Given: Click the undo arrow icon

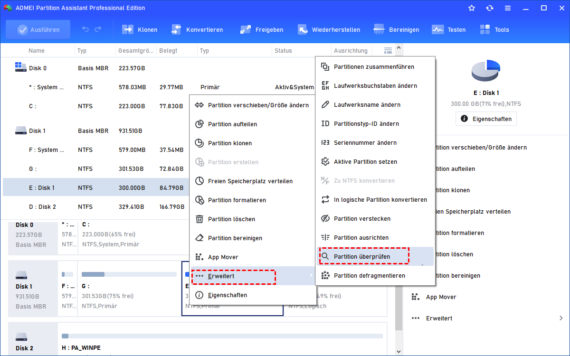Looking at the screenshot, I should [85, 29].
